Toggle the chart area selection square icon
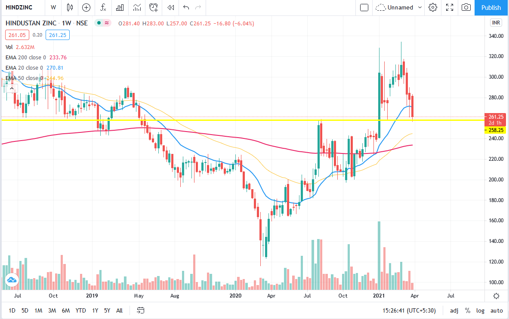 pos(364,8)
